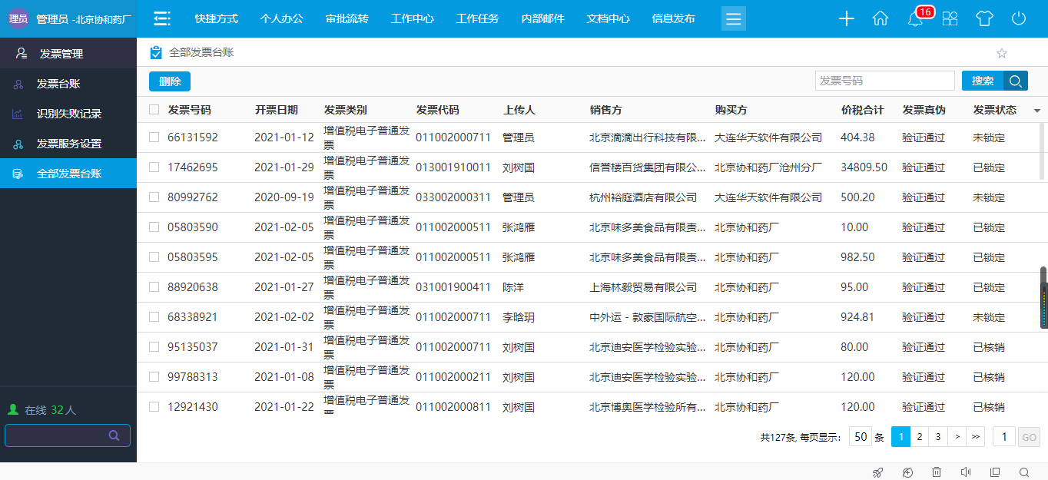Open the theme shirt icon

point(984,19)
